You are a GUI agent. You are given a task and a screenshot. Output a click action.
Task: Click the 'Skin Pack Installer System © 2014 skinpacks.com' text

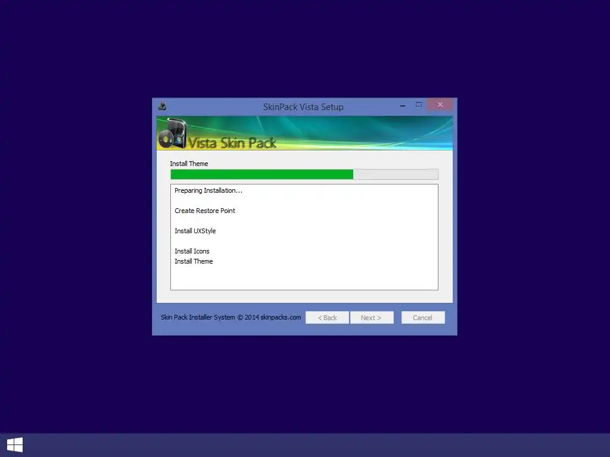[231, 317]
